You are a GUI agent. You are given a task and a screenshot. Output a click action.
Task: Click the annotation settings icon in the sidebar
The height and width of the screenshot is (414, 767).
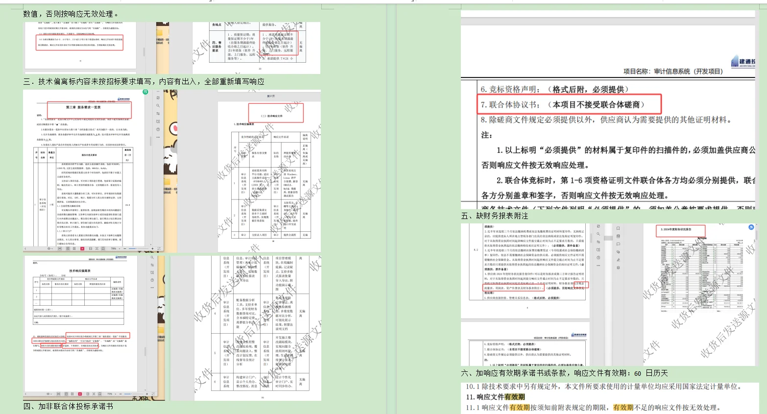(x=158, y=114)
